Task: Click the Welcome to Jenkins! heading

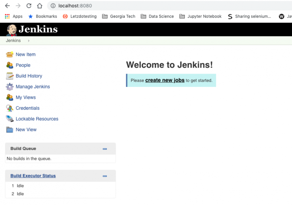Action: coord(169,65)
